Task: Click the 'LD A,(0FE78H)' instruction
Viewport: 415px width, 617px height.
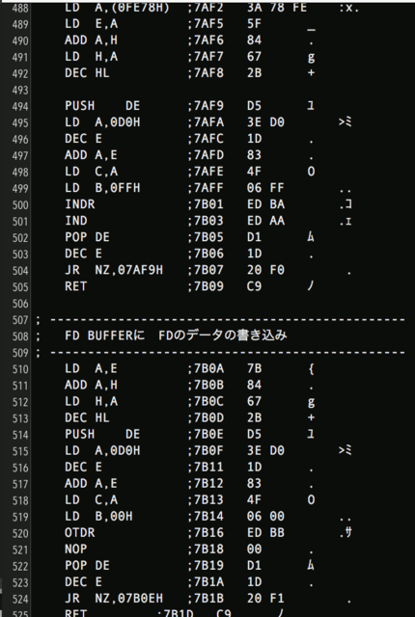Action: (118, 8)
